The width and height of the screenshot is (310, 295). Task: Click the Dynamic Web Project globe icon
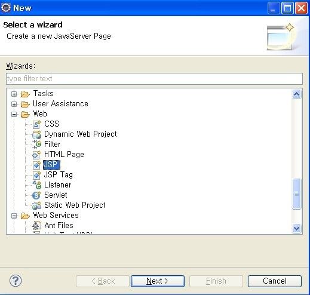(x=36, y=134)
